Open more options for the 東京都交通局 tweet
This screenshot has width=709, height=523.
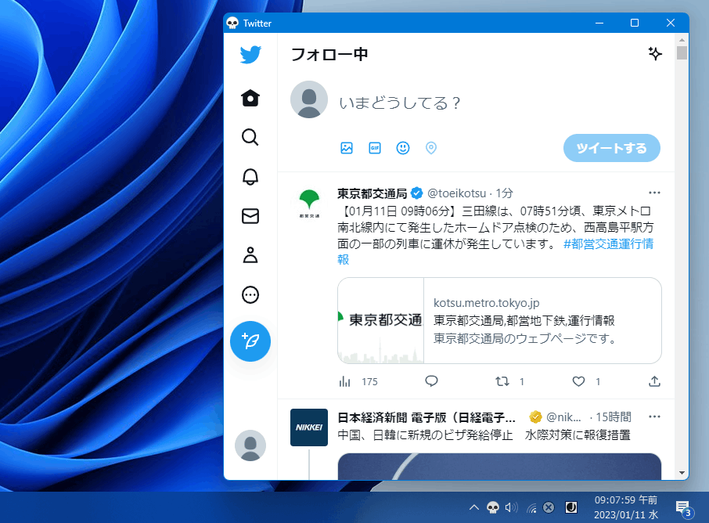coord(654,193)
